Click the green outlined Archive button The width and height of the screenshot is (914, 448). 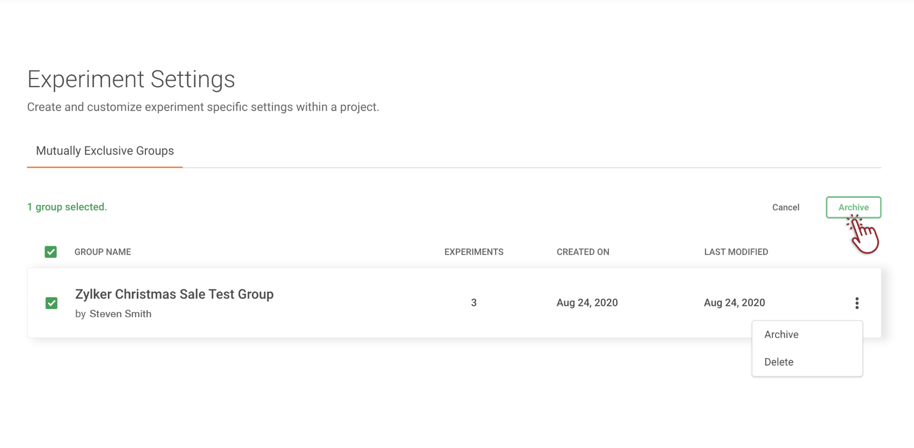pos(853,207)
